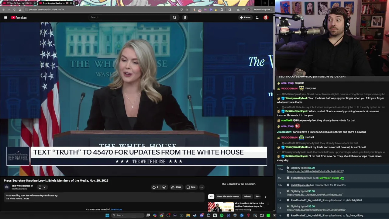Click XxThatOneGuy username in events list
Screen dimensions: 389x219
[299, 178]
